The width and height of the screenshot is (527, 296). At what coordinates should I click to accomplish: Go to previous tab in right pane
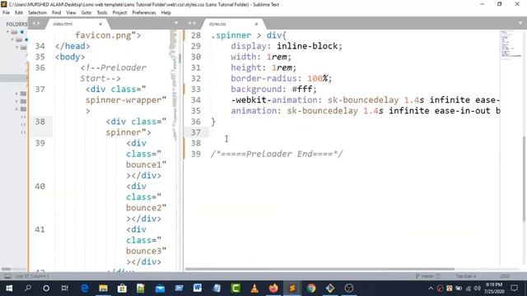[189, 23]
